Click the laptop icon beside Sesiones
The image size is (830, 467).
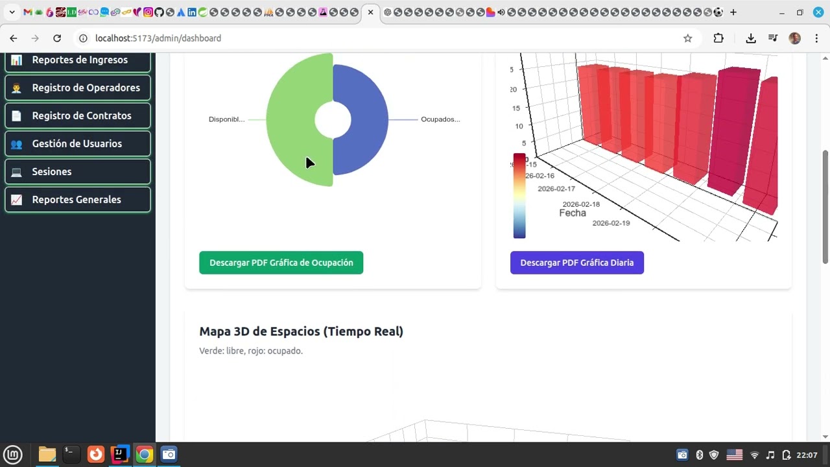17,171
